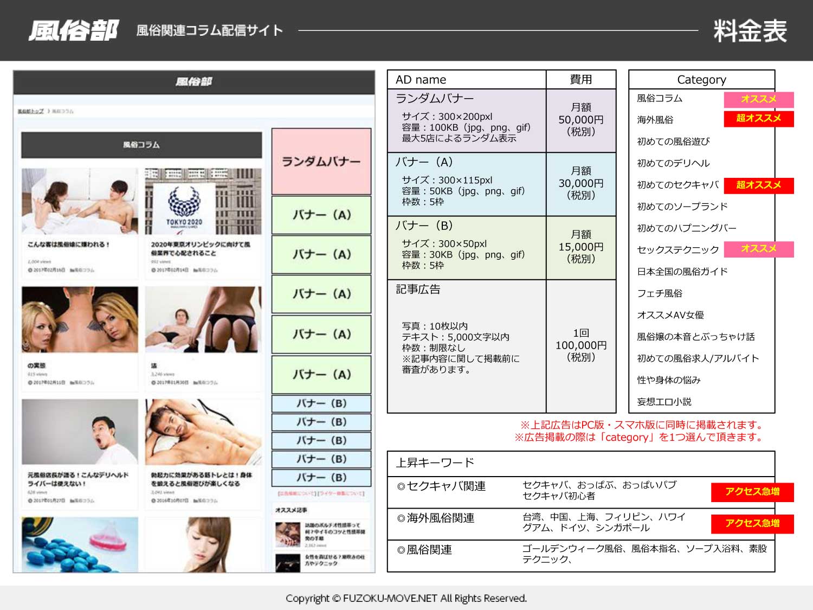Click the topmost バナー（A） green box
This screenshot has width=813, height=610.
pos(321,215)
